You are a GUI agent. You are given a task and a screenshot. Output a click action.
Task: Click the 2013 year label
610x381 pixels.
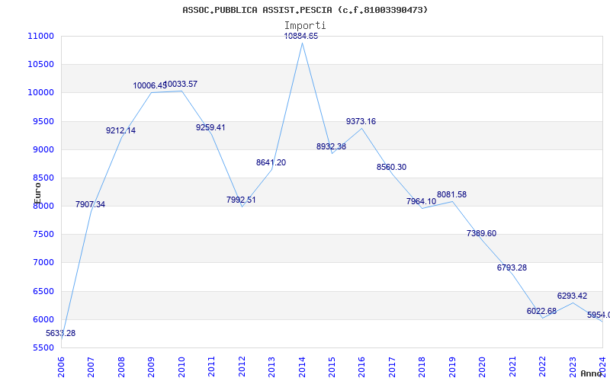(271, 367)
